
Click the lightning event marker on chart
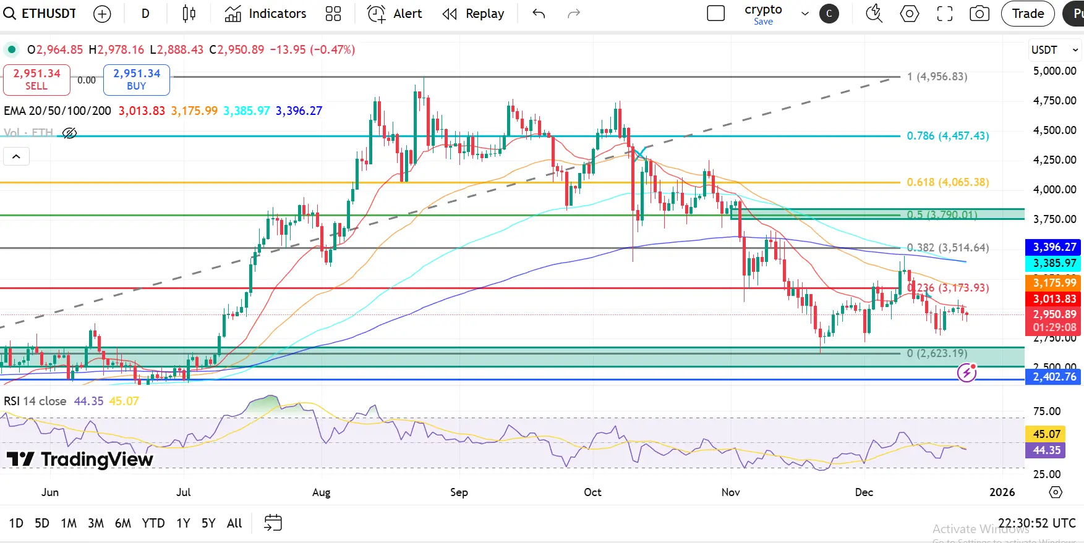click(x=967, y=373)
